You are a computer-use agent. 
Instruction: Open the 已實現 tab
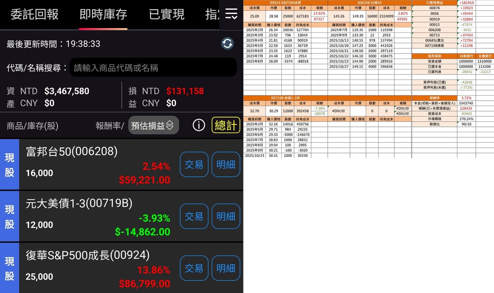click(167, 15)
